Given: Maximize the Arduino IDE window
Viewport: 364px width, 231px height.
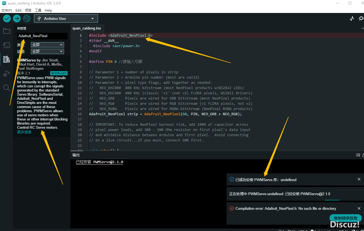Looking at the screenshot, I should coord(350,3).
